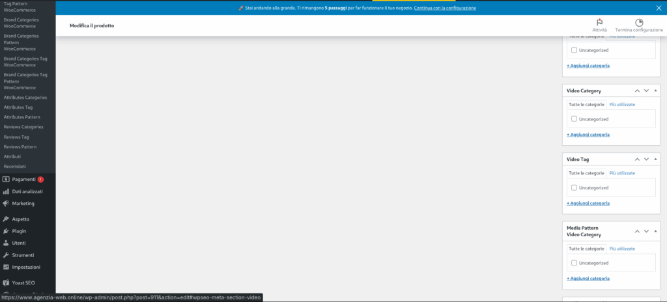Open the Termina configurazione progress icon

pos(639,23)
